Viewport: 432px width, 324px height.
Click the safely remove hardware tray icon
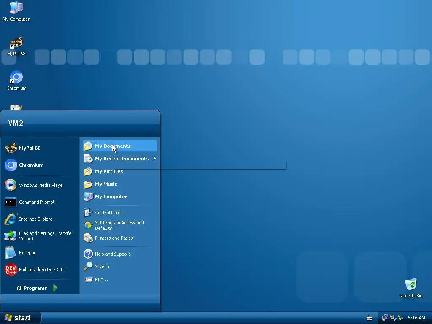[x=400, y=318]
